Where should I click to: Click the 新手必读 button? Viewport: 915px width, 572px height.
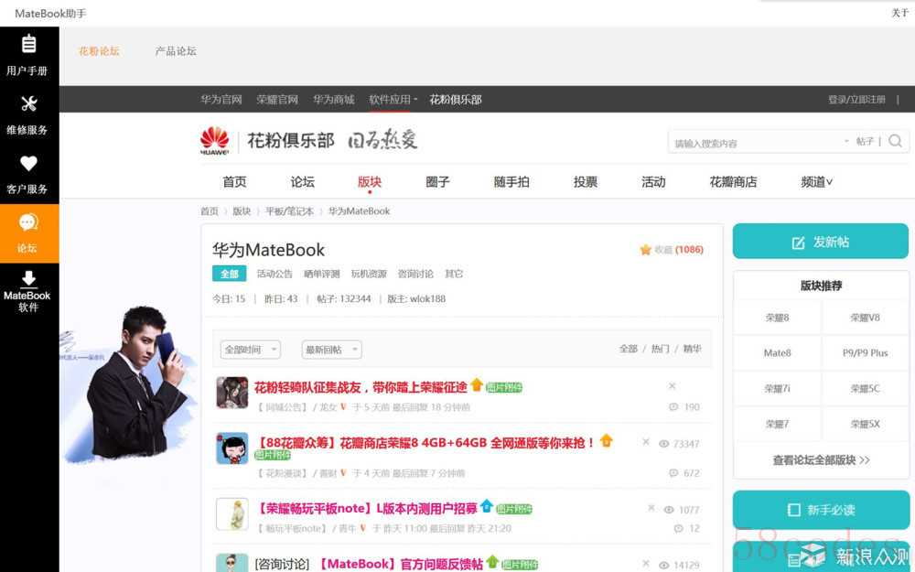click(x=821, y=510)
